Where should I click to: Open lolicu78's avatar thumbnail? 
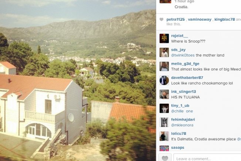pos(164,136)
